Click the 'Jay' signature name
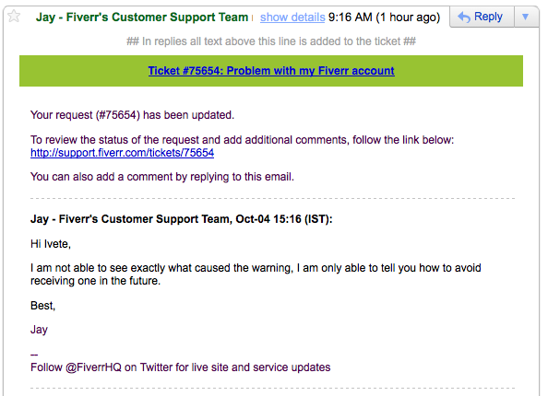Screen dimensions: 548x396 coord(39,330)
